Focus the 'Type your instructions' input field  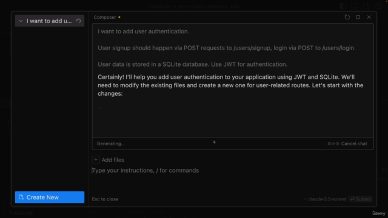233,171
